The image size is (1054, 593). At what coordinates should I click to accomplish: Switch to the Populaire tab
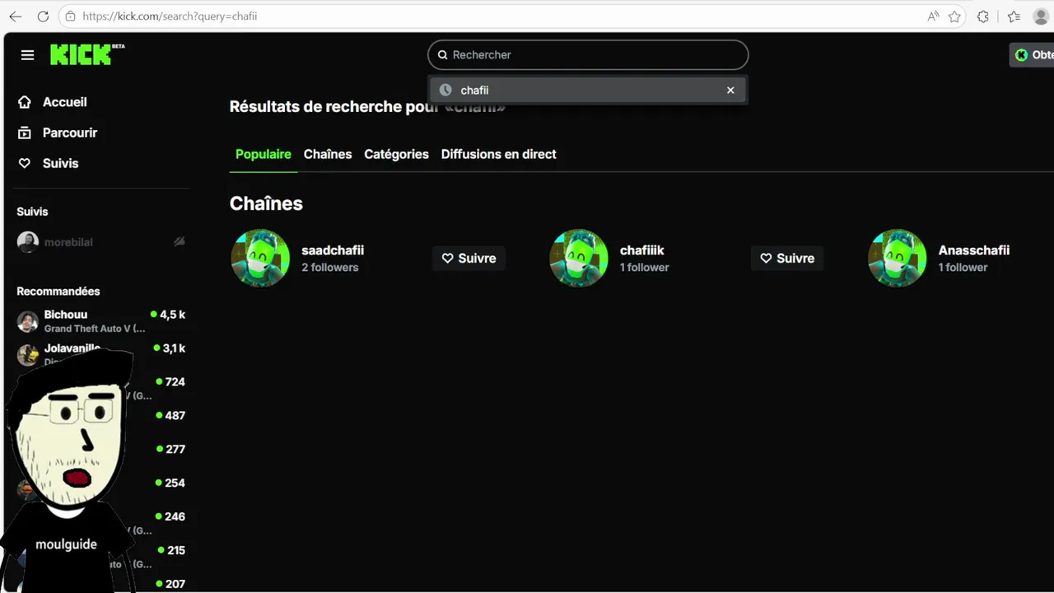pos(263,154)
